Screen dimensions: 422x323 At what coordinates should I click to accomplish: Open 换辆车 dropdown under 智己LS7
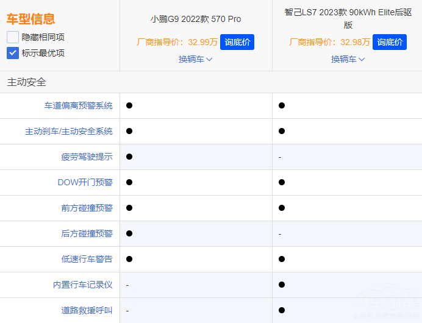click(x=348, y=59)
